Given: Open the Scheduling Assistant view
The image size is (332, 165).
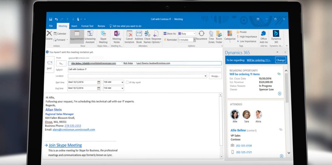Looking at the screenshot, I should [90, 37].
